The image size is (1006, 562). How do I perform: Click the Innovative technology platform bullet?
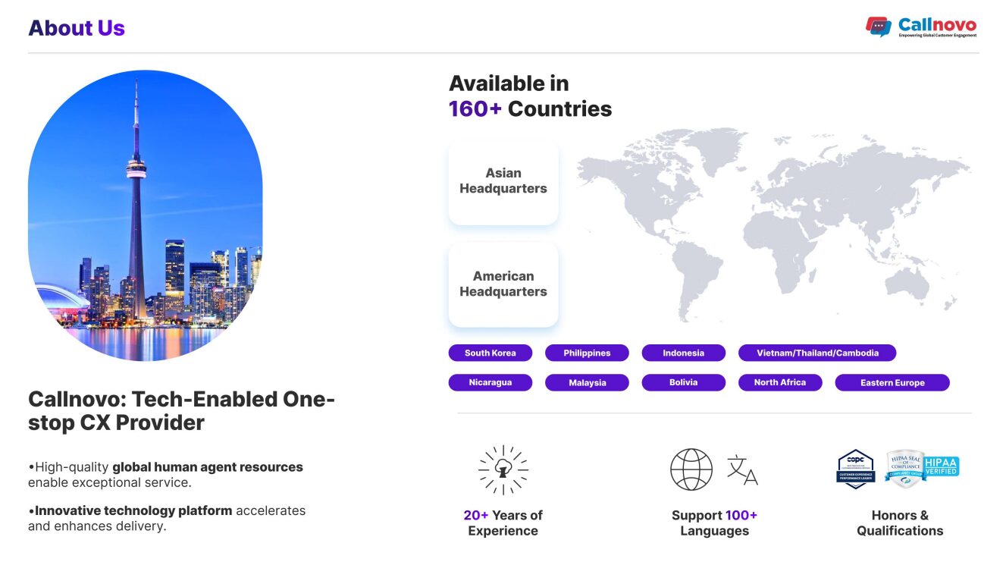pyautogui.click(x=167, y=518)
